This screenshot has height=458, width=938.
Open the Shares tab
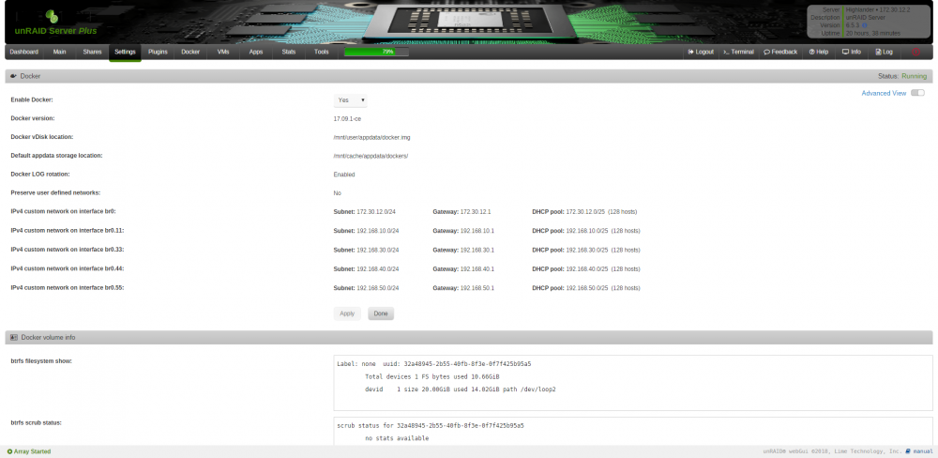pyautogui.click(x=92, y=52)
